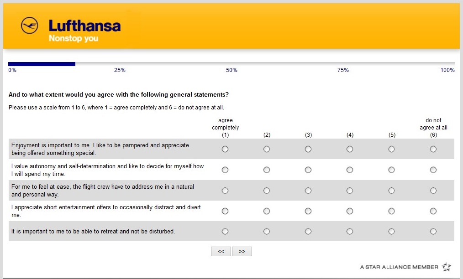Choose rating 1 for retreat and not disturbed

(225, 232)
